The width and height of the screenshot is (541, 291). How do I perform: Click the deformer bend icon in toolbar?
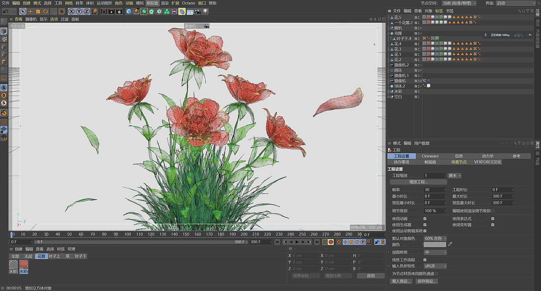pos(181,11)
